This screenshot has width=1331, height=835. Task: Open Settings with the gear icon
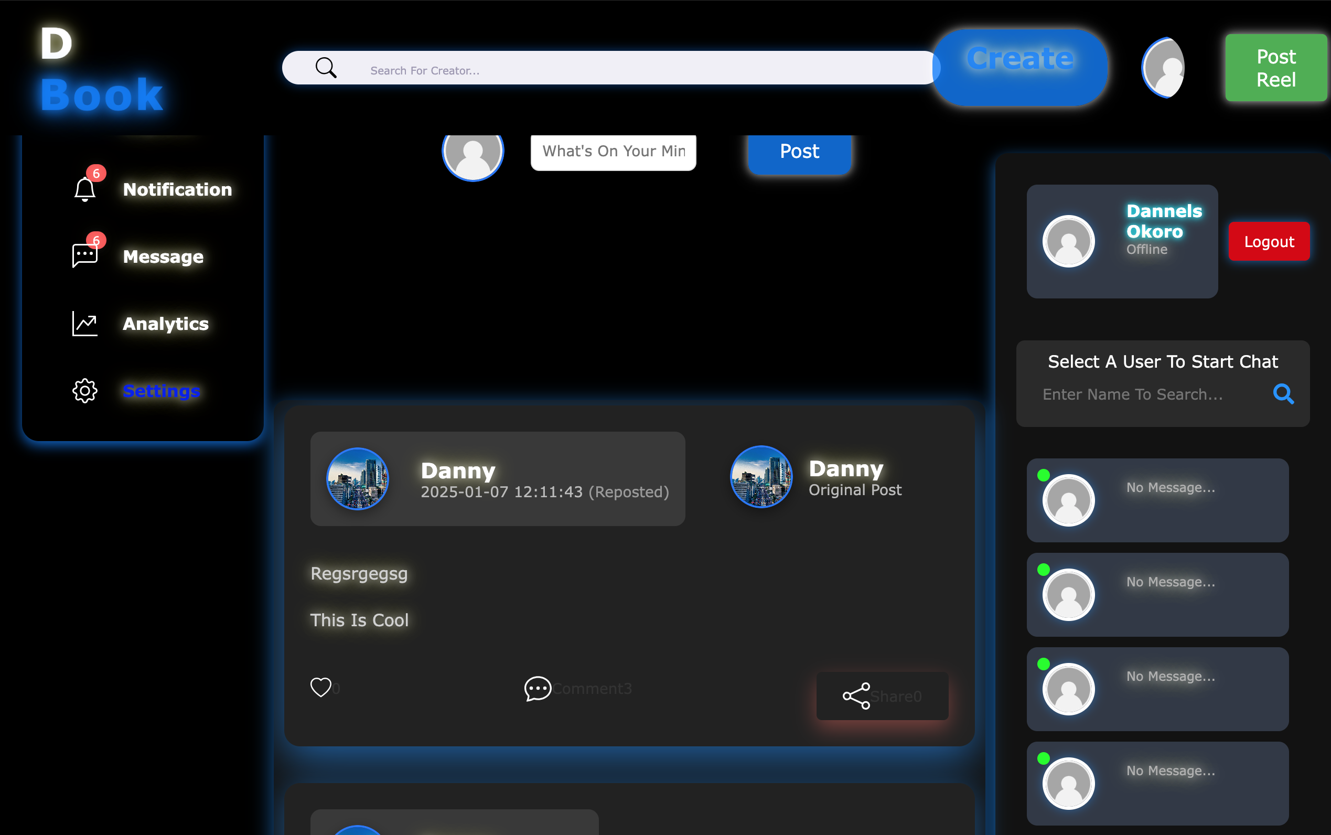(84, 390)
